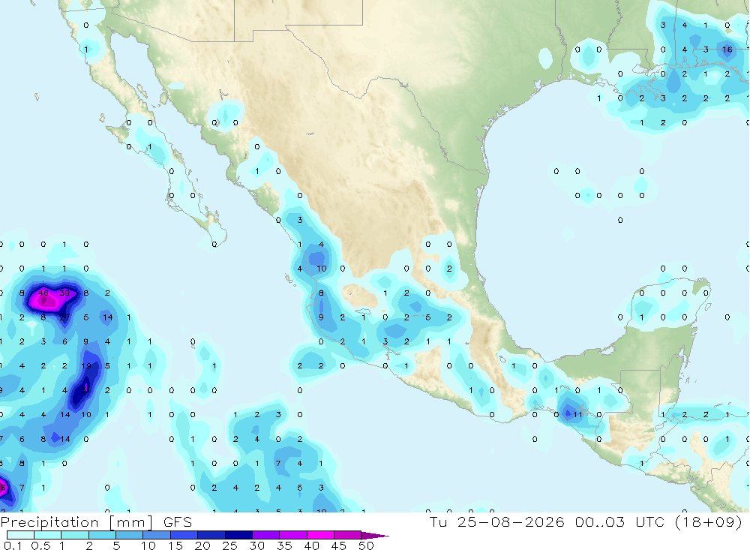Click the '25' legend scale label
750x550 pixels.
pos(229,545)
